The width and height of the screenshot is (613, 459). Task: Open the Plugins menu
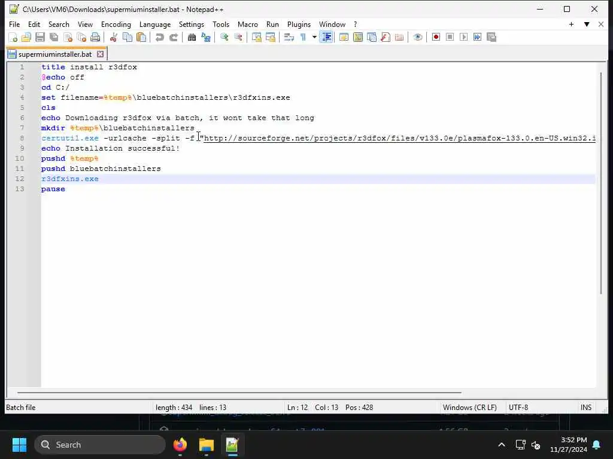tap(299, 24)
